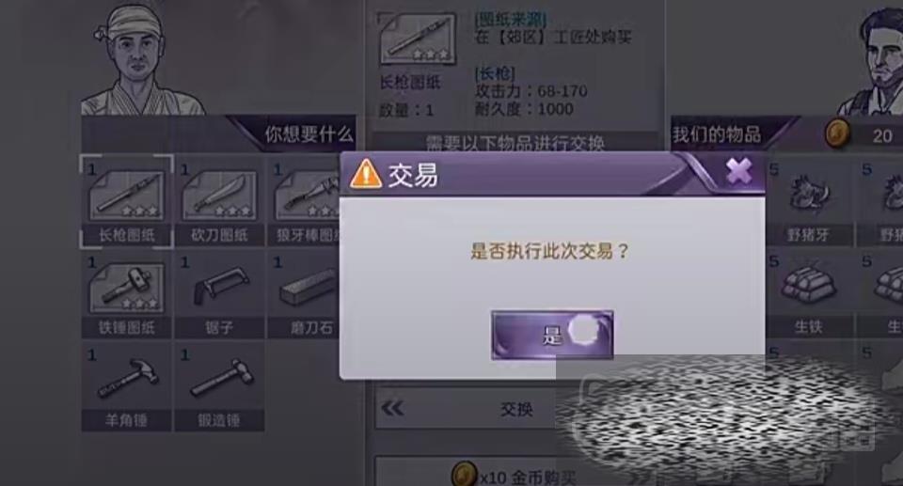Image resolution: width=903 pixels, height=486 pixels.
Task: Click the gold coin icon beside 20
Action: pyautogui.click(x=838, y=134)
